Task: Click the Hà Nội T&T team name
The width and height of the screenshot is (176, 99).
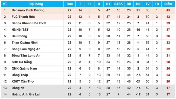Action: coord(20,30)
